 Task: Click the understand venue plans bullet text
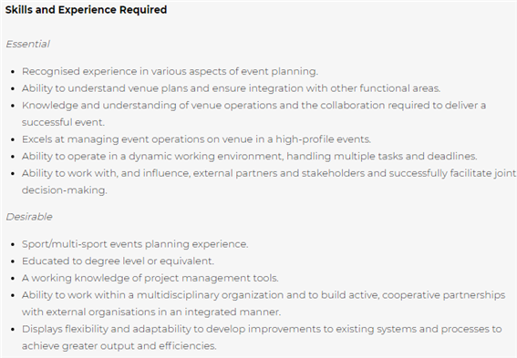pyautogui.click(x=231, y=88)
